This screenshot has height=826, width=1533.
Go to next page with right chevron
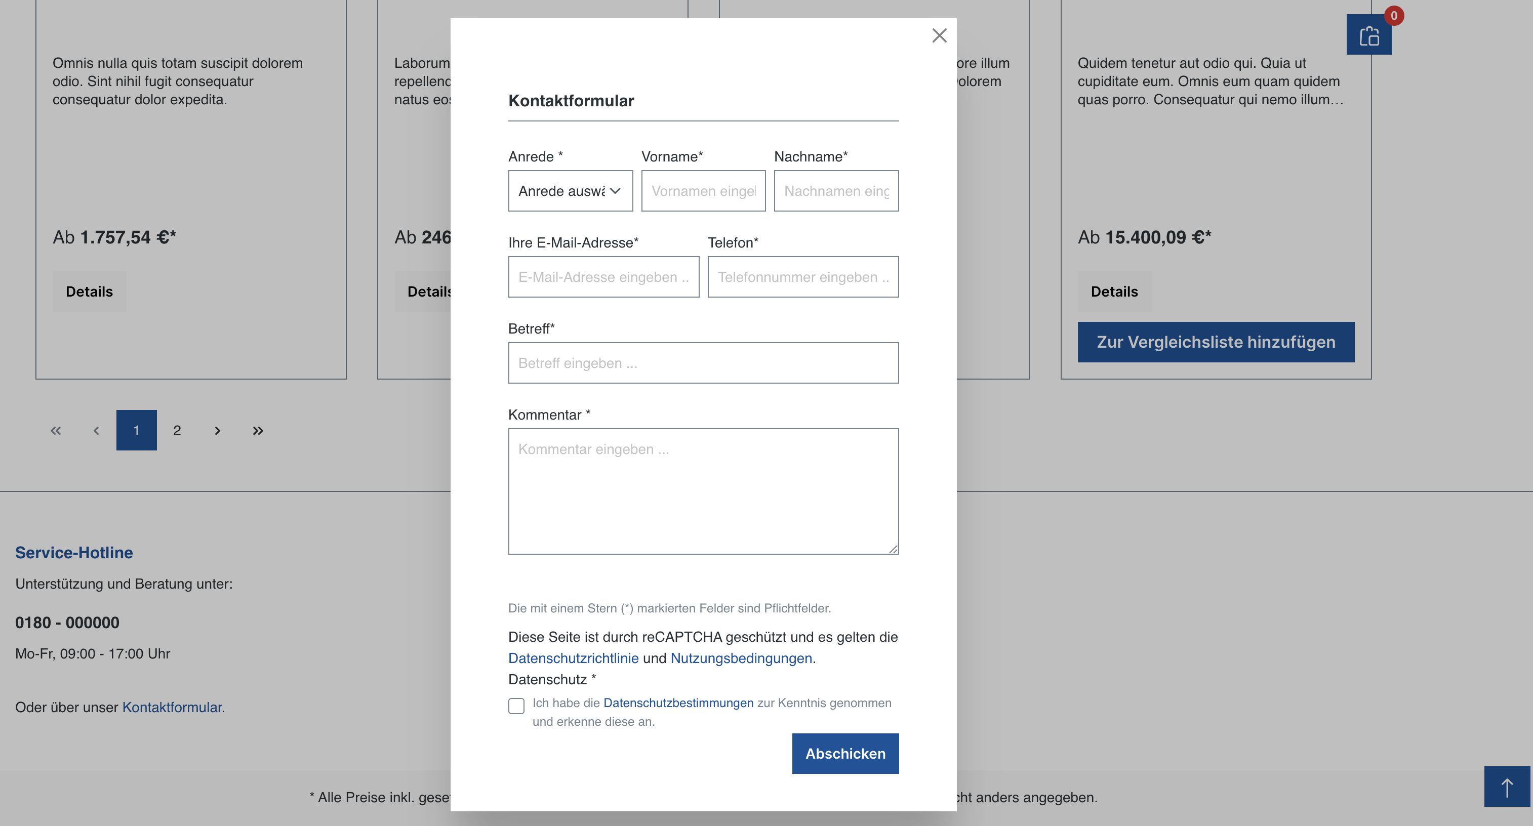217,430
